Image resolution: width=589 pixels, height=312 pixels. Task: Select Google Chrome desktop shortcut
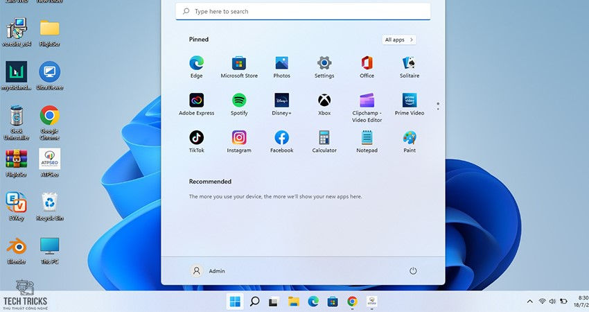click(50, 123)
